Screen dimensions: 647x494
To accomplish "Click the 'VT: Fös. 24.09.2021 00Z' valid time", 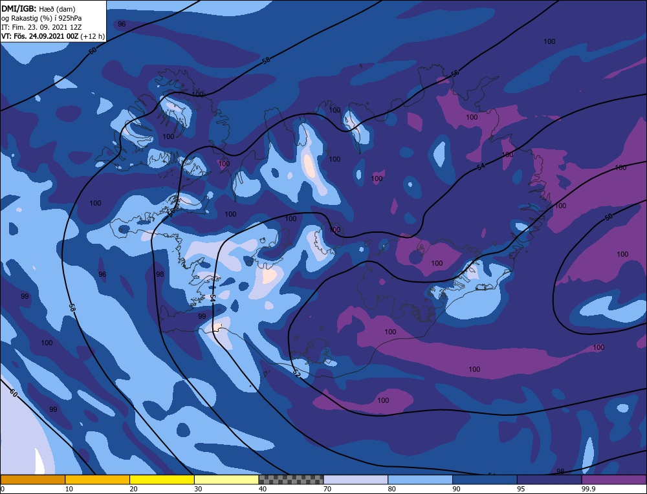I will 40,36.
